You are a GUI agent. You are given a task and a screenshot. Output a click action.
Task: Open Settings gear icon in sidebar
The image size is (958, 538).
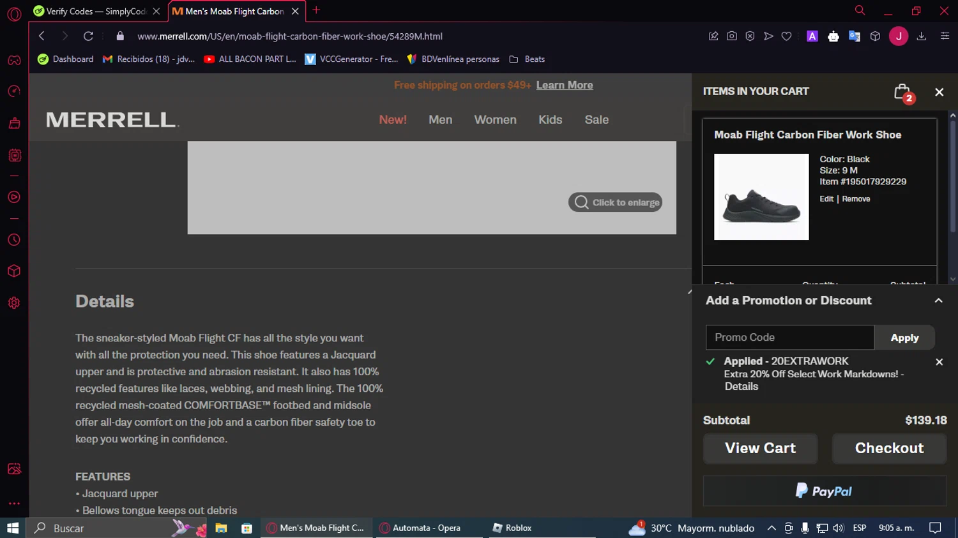coord(14,303)
